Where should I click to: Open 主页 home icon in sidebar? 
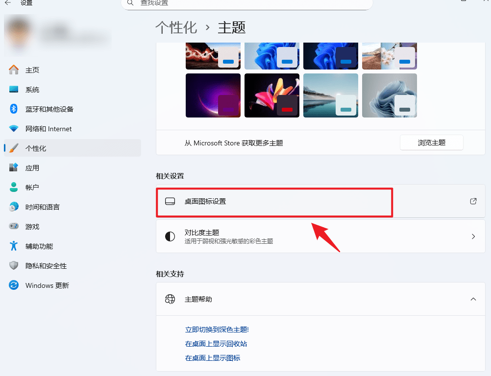14,70
